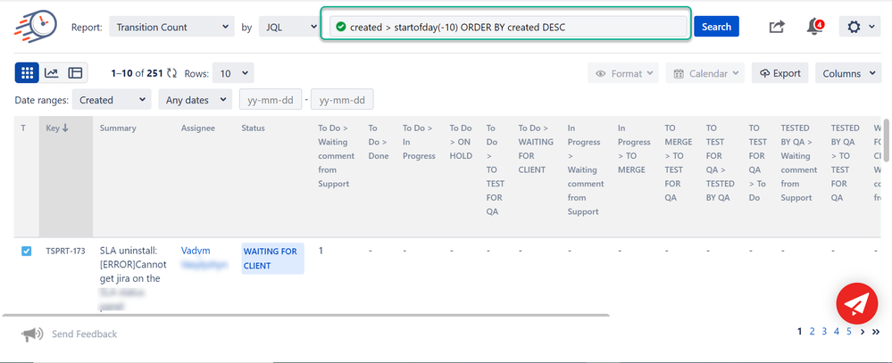Open the Format dropdown
Viewport: 892px width, 363px height.
[623, 73]
